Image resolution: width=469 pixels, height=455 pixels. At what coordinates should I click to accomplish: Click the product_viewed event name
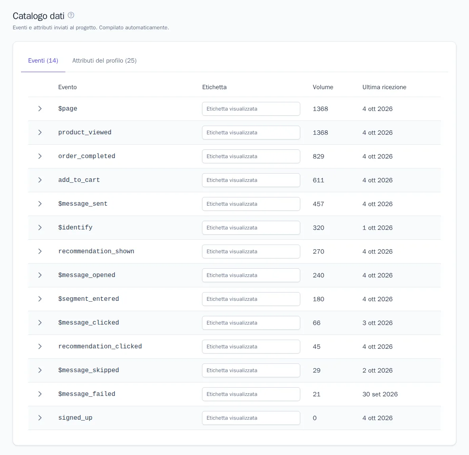tap(85, 132)
